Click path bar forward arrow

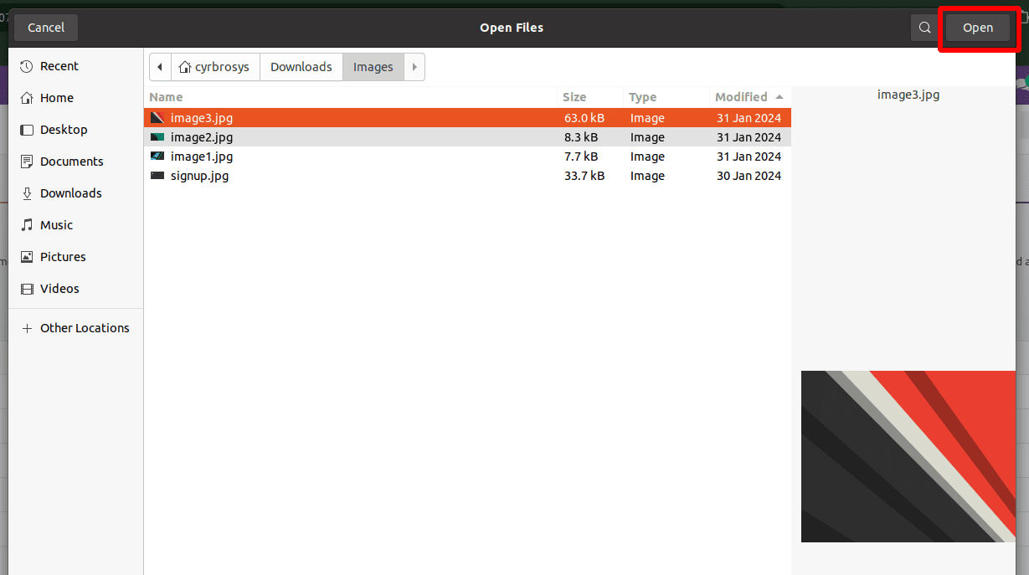click(414, 67)
